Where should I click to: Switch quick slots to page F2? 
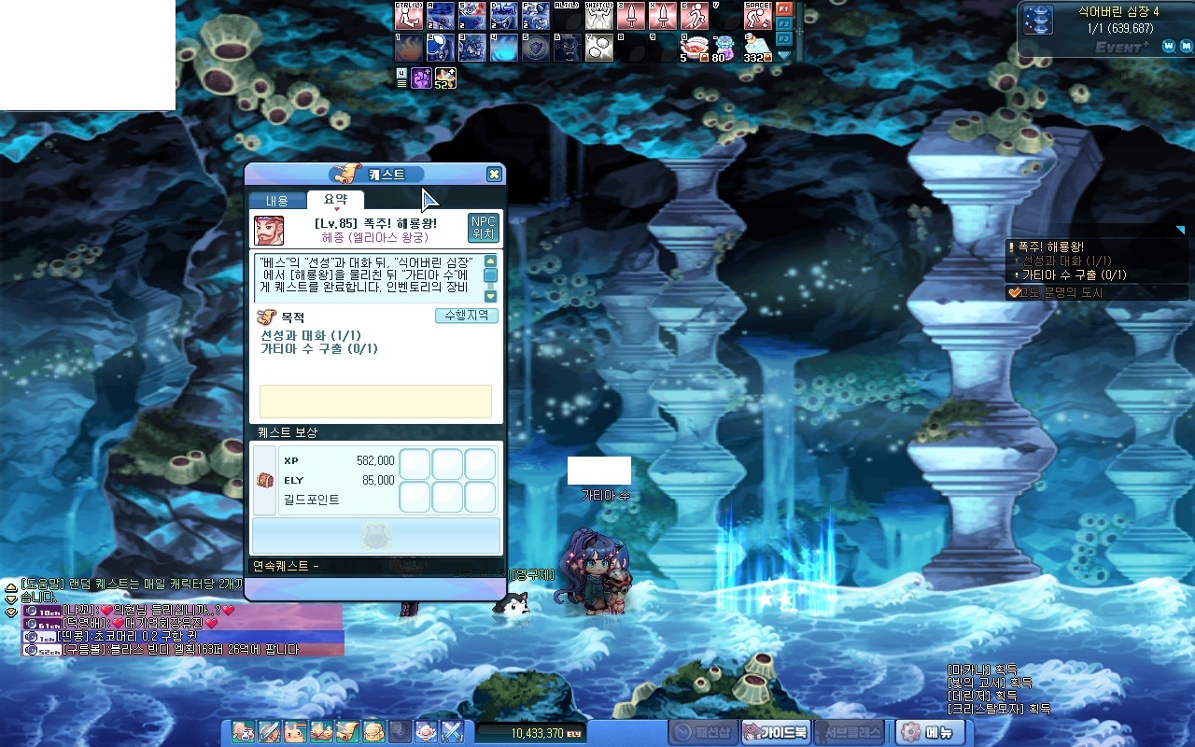pyautogui.click(x=784, y=24)
